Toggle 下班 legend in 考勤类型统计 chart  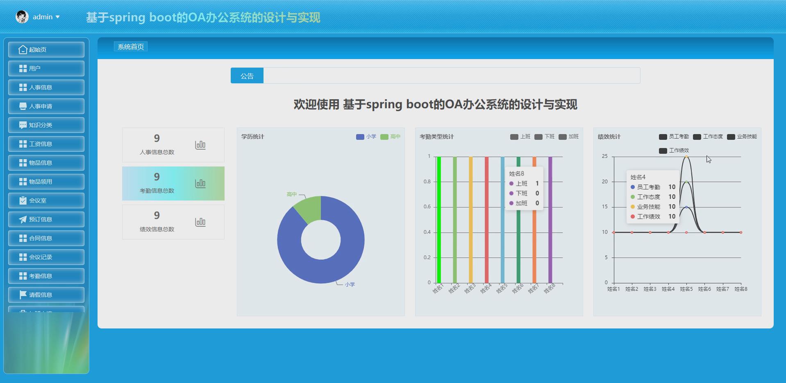[x=544, y=137]
